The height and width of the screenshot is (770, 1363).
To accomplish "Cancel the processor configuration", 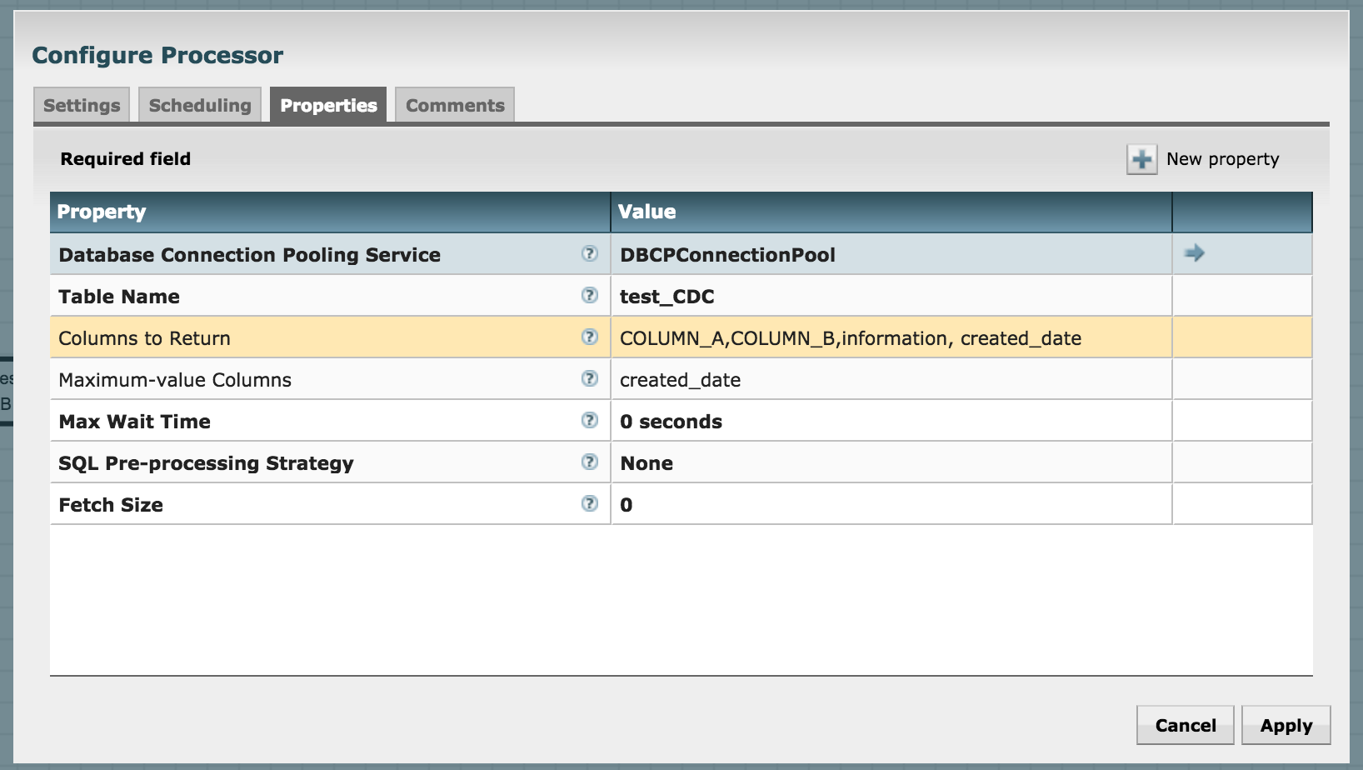I will (1186, 724).
